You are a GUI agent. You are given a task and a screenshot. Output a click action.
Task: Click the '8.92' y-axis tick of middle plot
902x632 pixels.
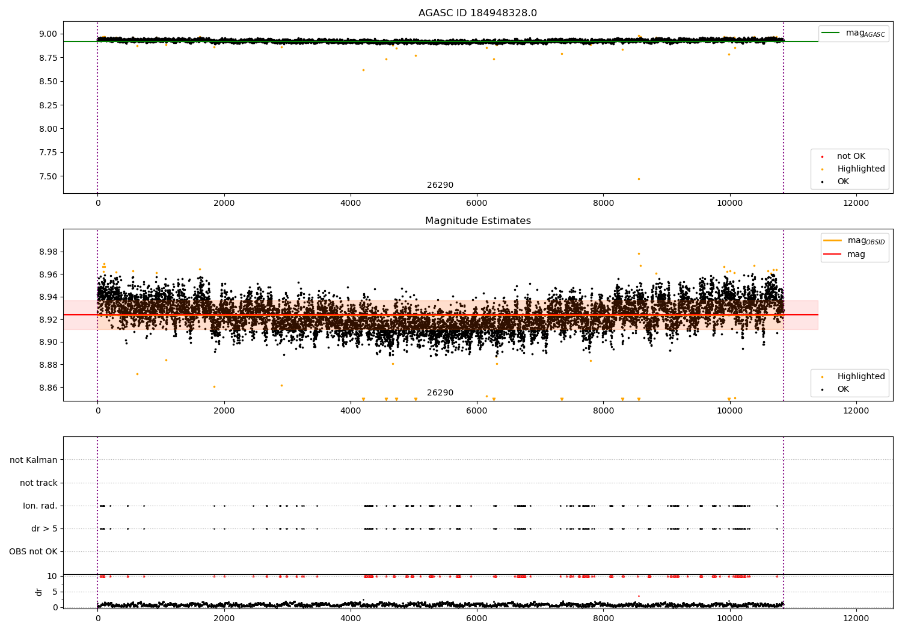click(49, 320)
